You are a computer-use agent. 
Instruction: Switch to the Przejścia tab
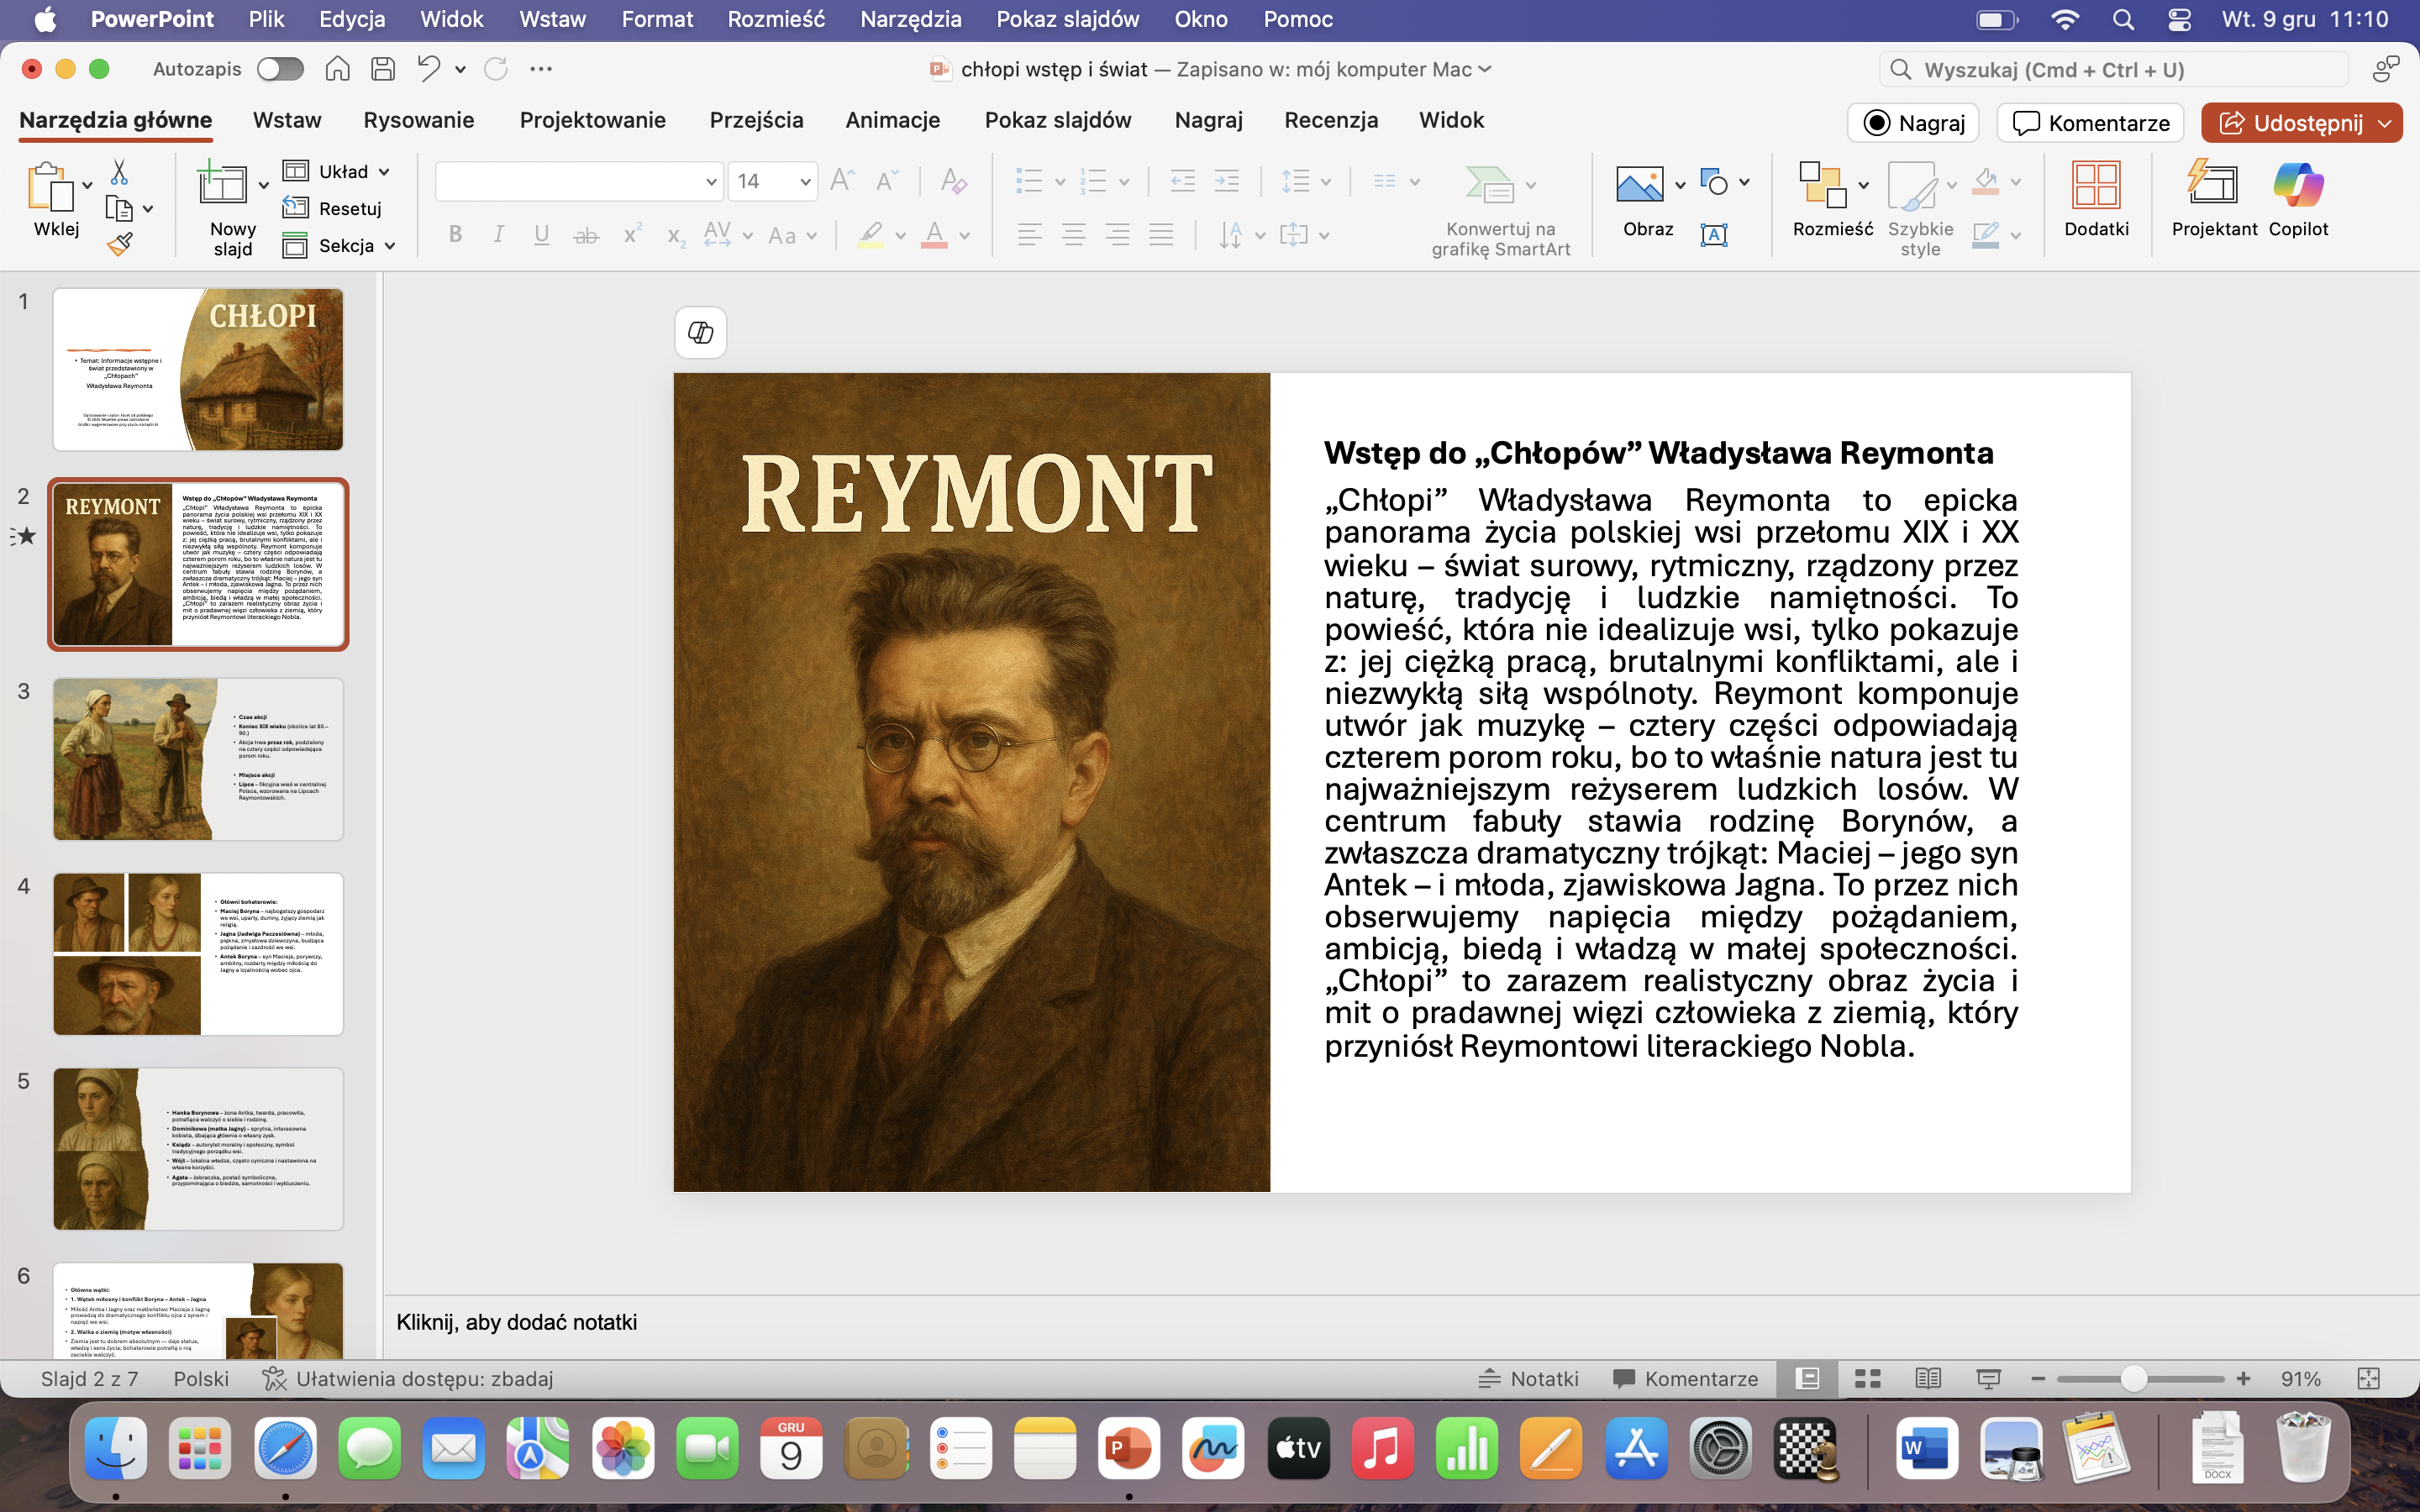(756, 121)
